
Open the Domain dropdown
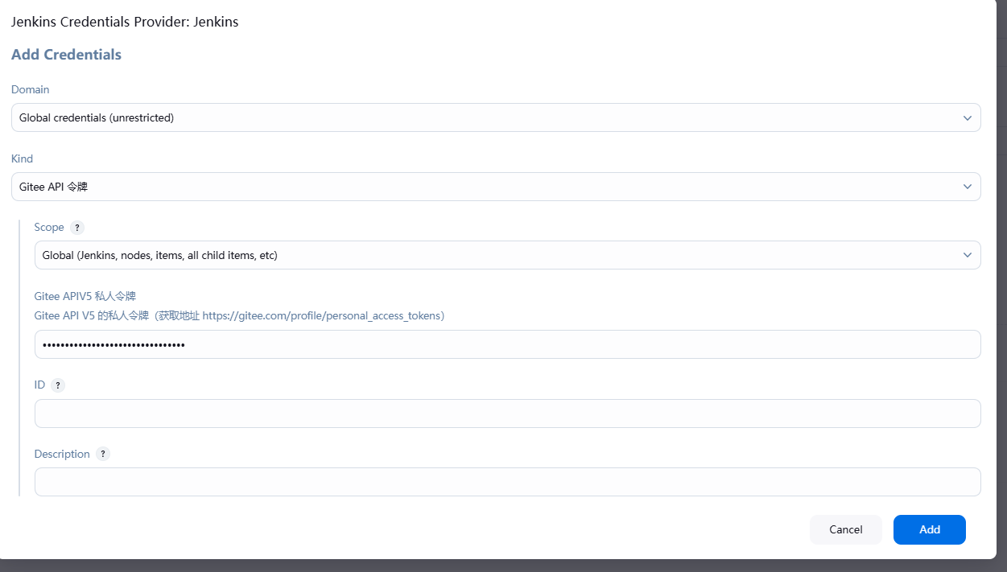496,117
